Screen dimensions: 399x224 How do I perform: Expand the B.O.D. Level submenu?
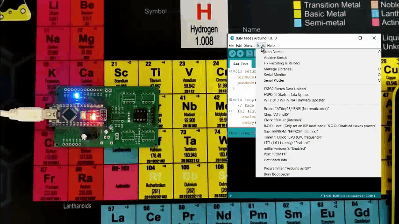tap(318, 126)
